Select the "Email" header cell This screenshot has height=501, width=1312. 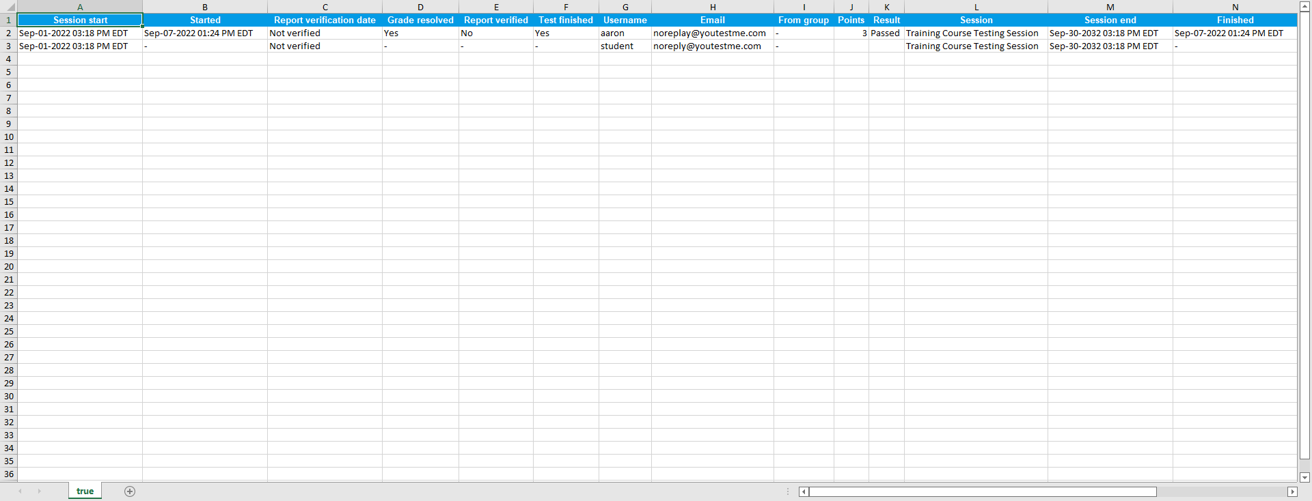(x=713, y=20)
